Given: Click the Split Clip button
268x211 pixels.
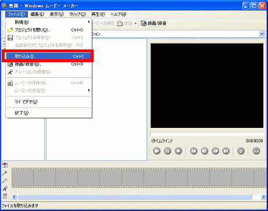Looking at the screenshot, I should click(x=256, y=151).
